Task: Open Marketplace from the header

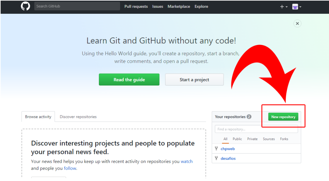Action: 179,7
